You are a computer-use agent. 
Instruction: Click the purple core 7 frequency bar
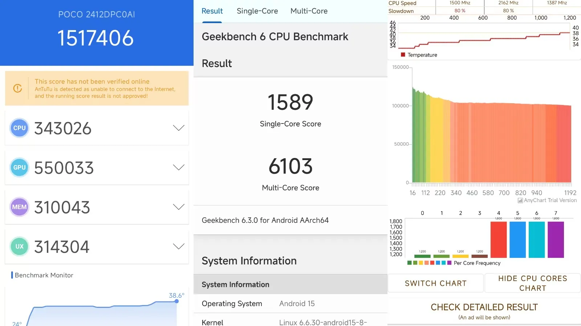(x=556, y=239)
